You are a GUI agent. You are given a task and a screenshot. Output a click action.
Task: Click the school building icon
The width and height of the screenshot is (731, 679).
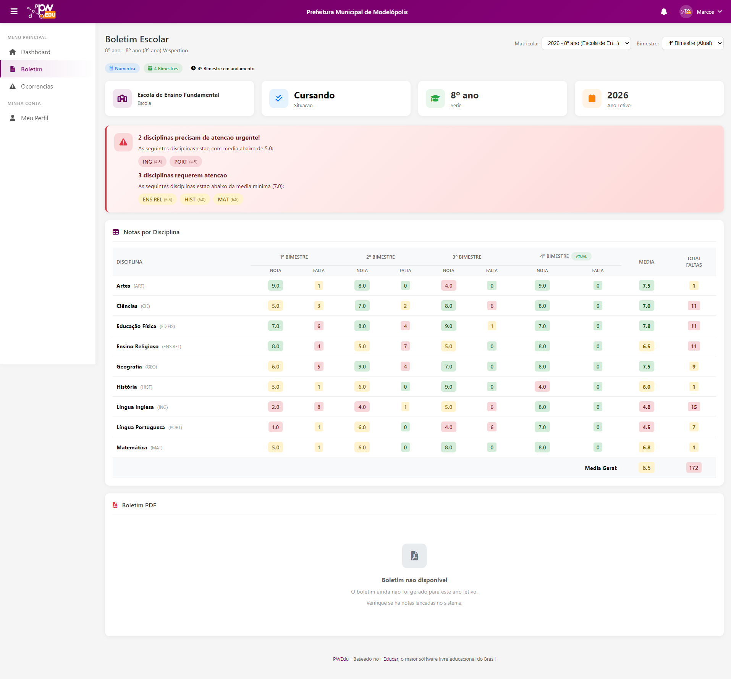[122, 98]
